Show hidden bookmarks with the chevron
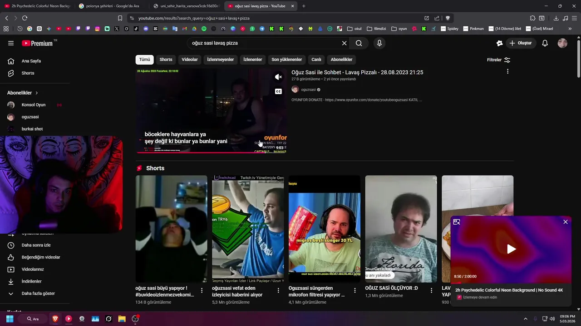 [570, 29]
